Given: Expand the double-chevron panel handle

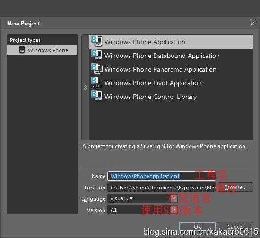Looking at the screenshot, I should tap(85, 87).
